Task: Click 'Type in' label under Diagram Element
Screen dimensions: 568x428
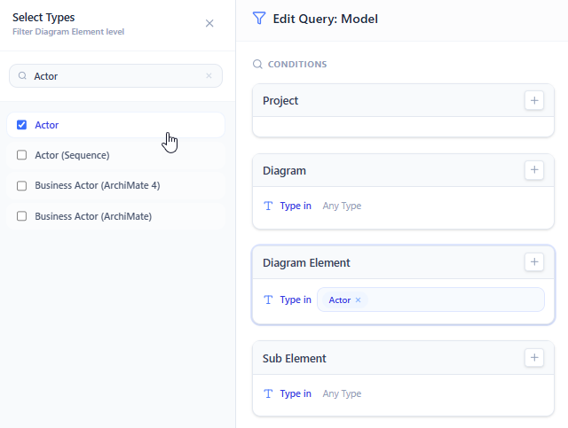Action: tap(296, 300)
